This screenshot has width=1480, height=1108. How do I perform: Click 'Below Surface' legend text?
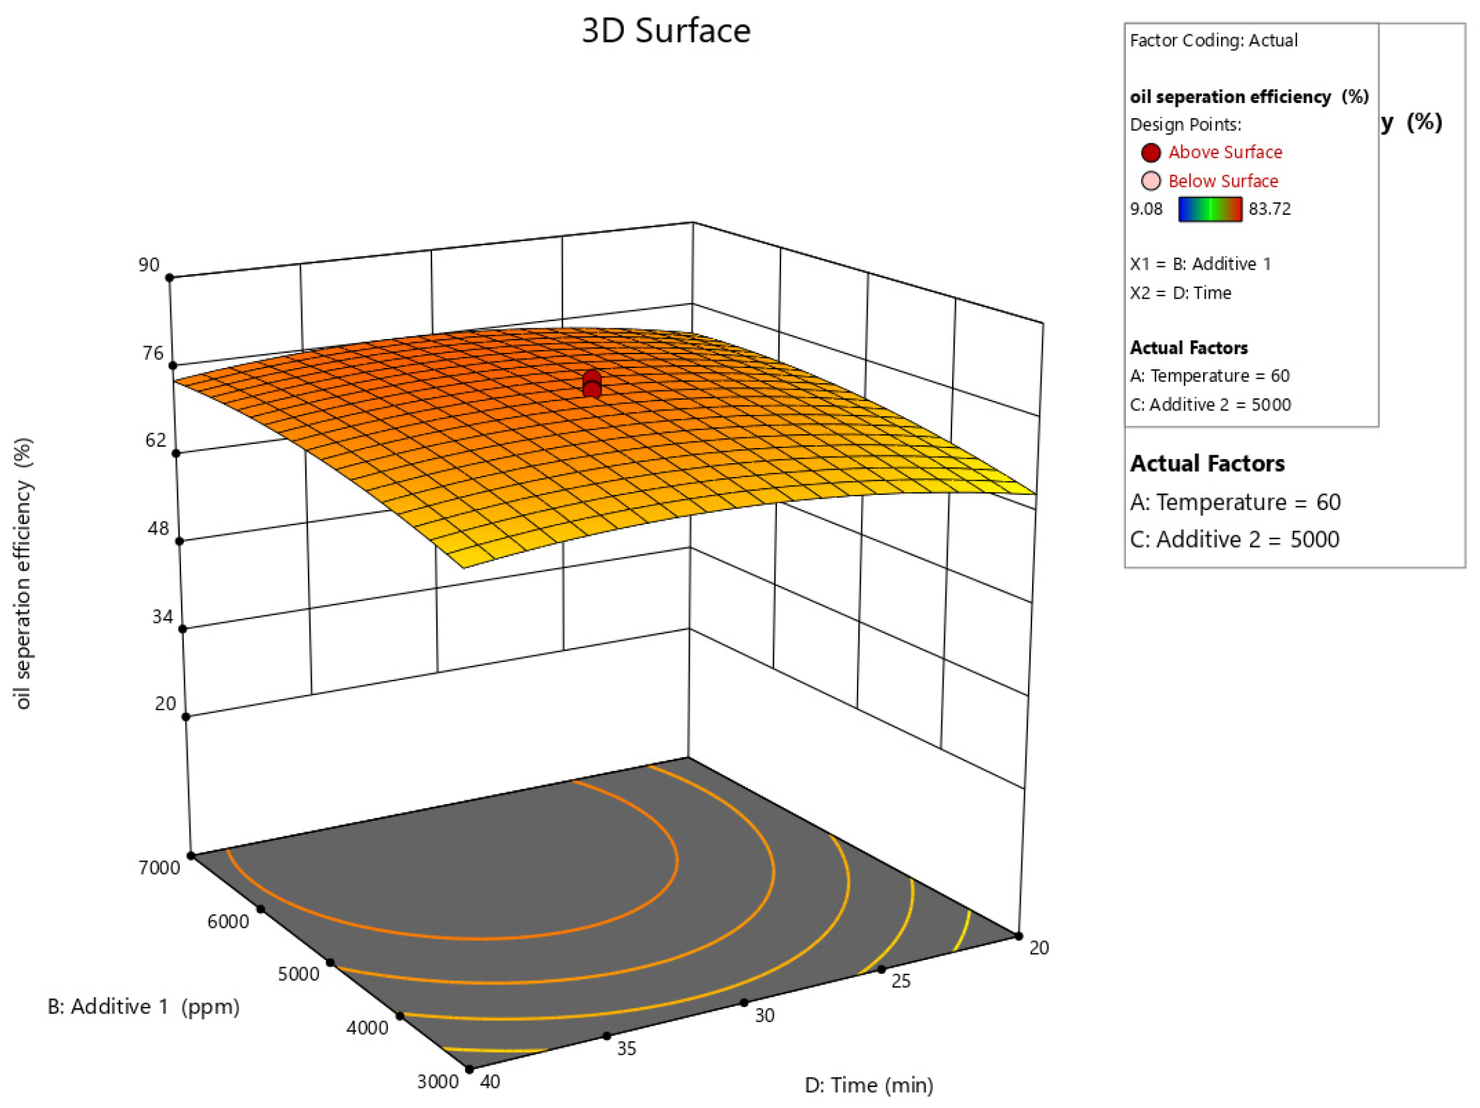tap(1222, 180)
